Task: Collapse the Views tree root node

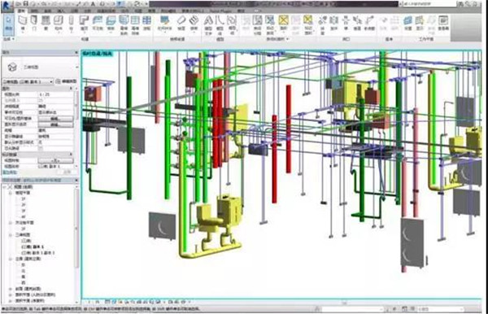Action: 4,187
